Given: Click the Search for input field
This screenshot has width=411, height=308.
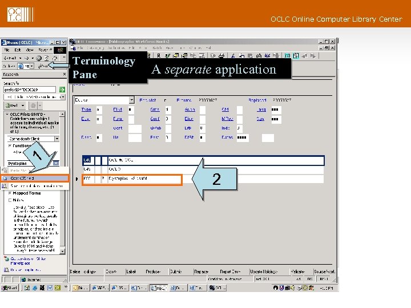Looking at the screenshot, I should (30, 90).
